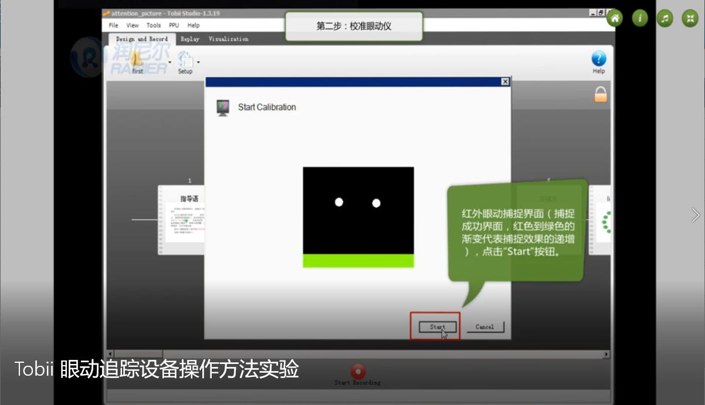Viewport: 705px width, 405px height.
Task: Click the red Start Recording button
Action: [358, 372]
